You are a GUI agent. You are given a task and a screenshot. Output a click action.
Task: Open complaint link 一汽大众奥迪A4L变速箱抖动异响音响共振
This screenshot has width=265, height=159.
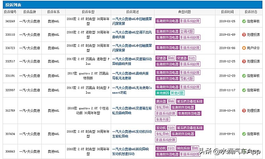(132, 61)
